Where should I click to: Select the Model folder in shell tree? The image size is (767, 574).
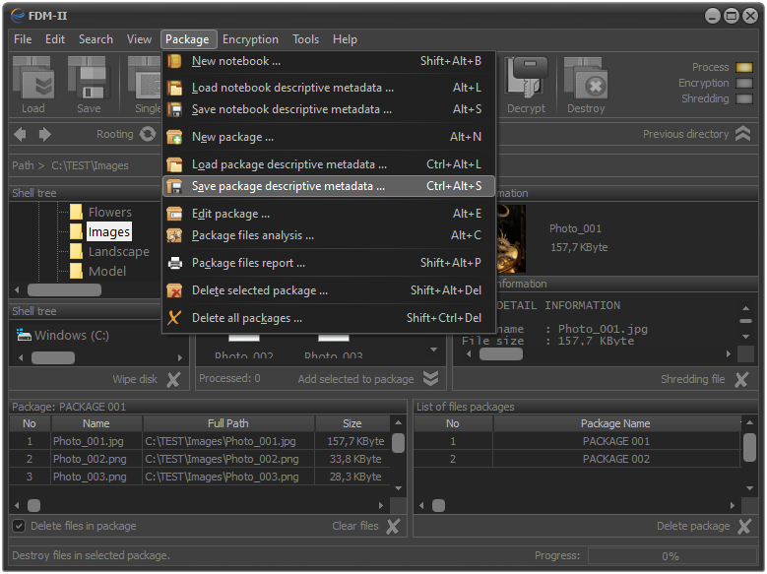pyautogui.click(x=107, y=271)
